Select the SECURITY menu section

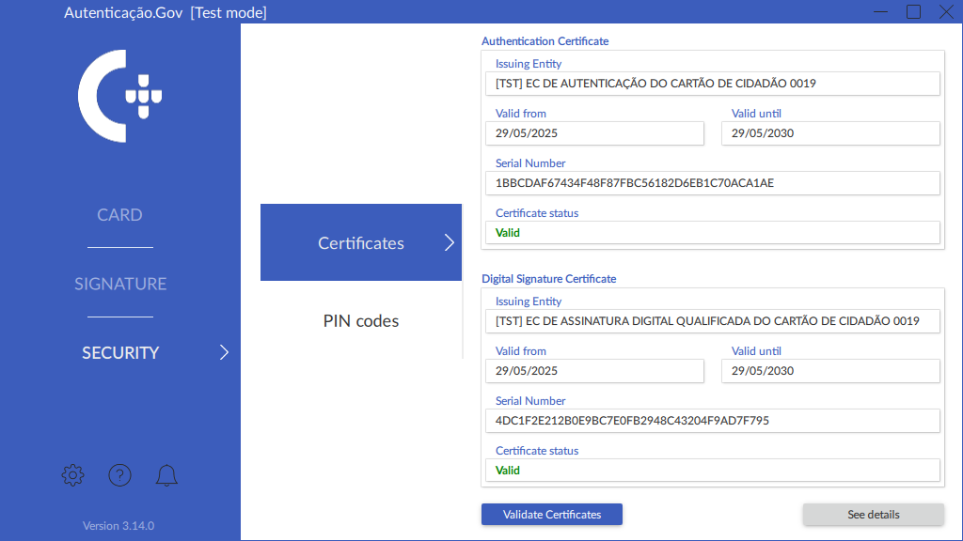[120, 353]
